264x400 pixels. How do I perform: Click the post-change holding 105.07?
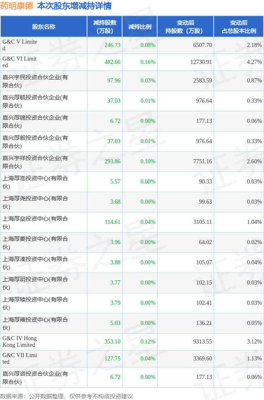[x=204, y=262]
